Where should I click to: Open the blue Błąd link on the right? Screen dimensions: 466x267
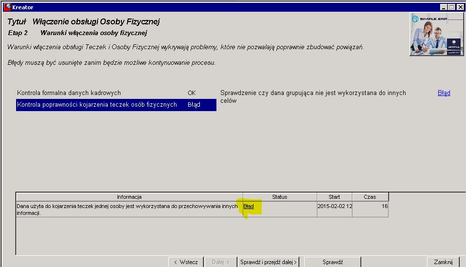444,93
